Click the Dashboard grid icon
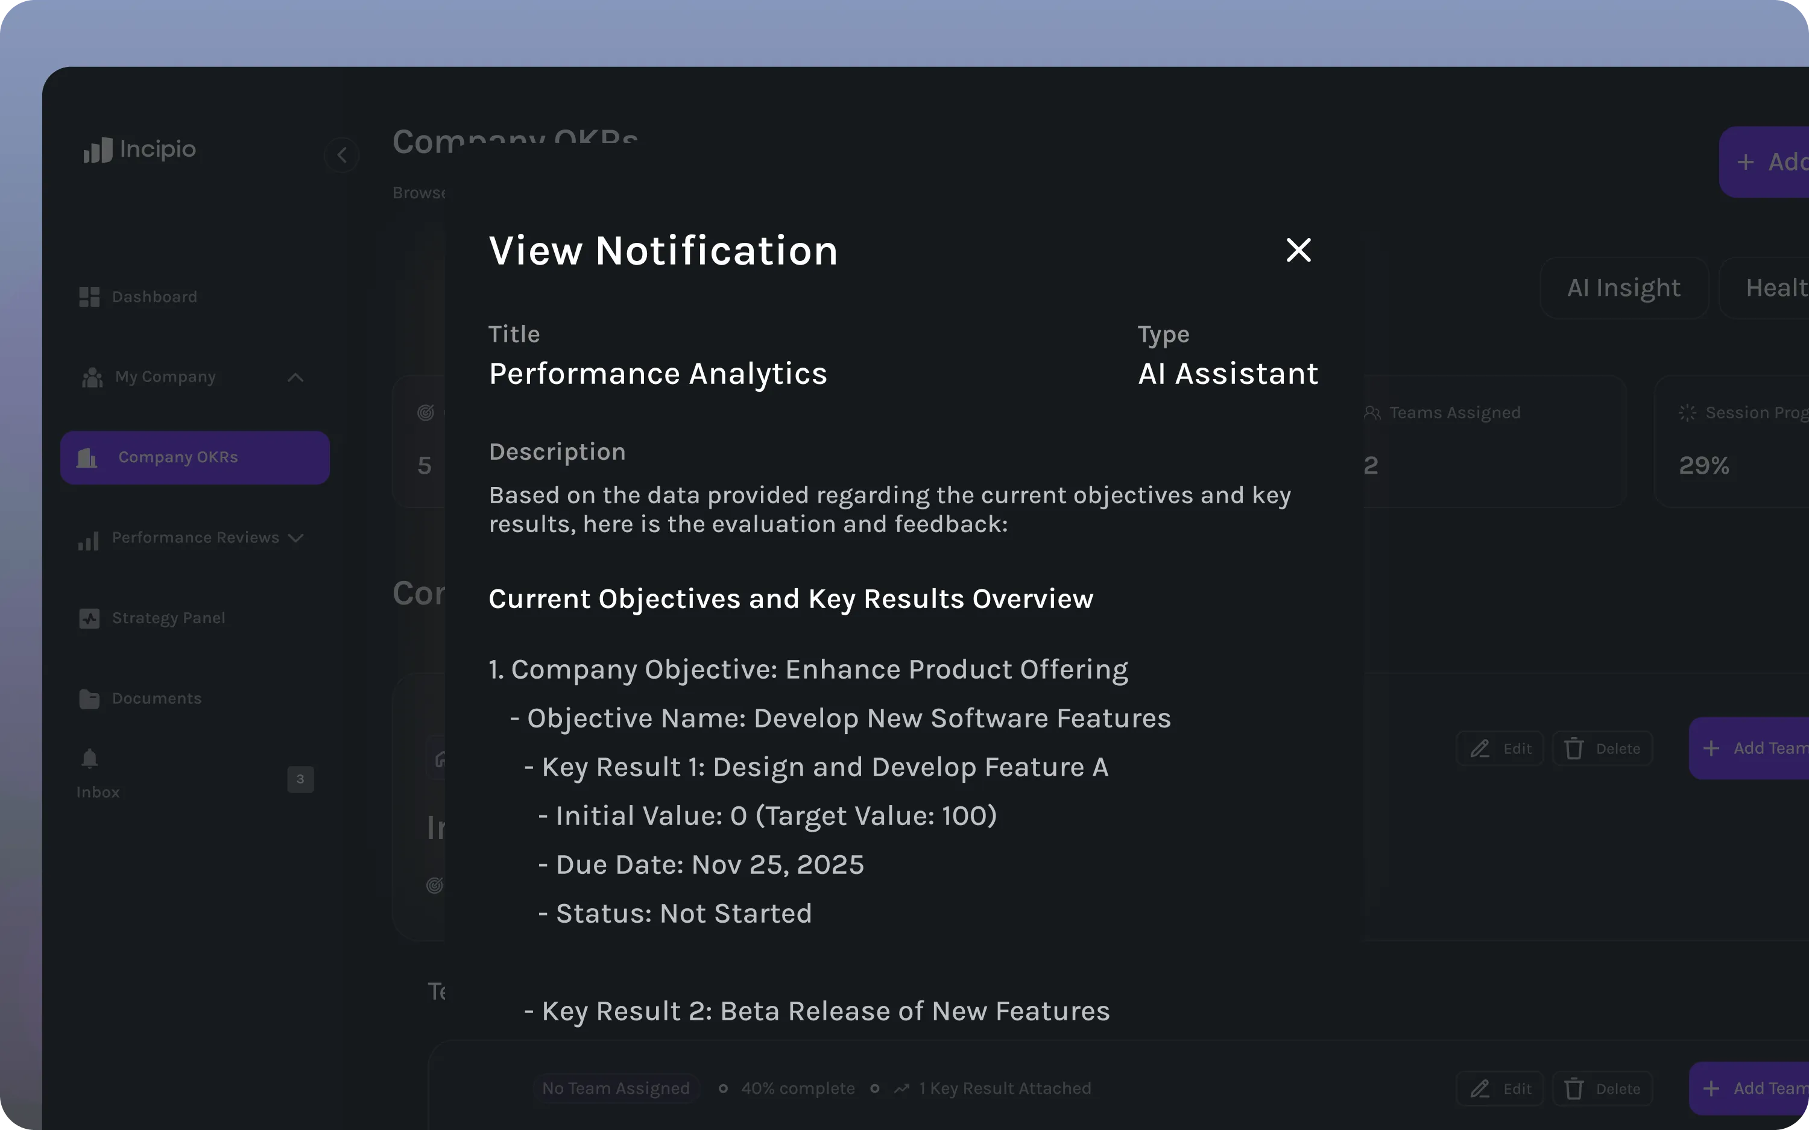The width and height of the screenshot is (1809, 1130). pyautogui.click(x=89, y=297)
